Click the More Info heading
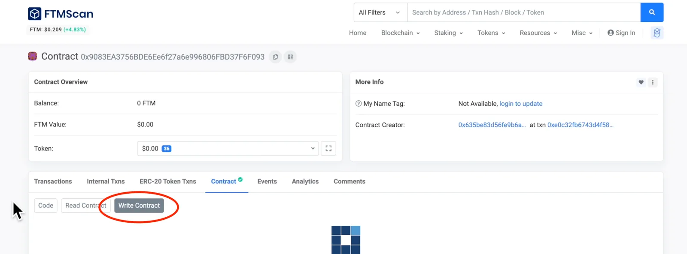 pos(370,82)
